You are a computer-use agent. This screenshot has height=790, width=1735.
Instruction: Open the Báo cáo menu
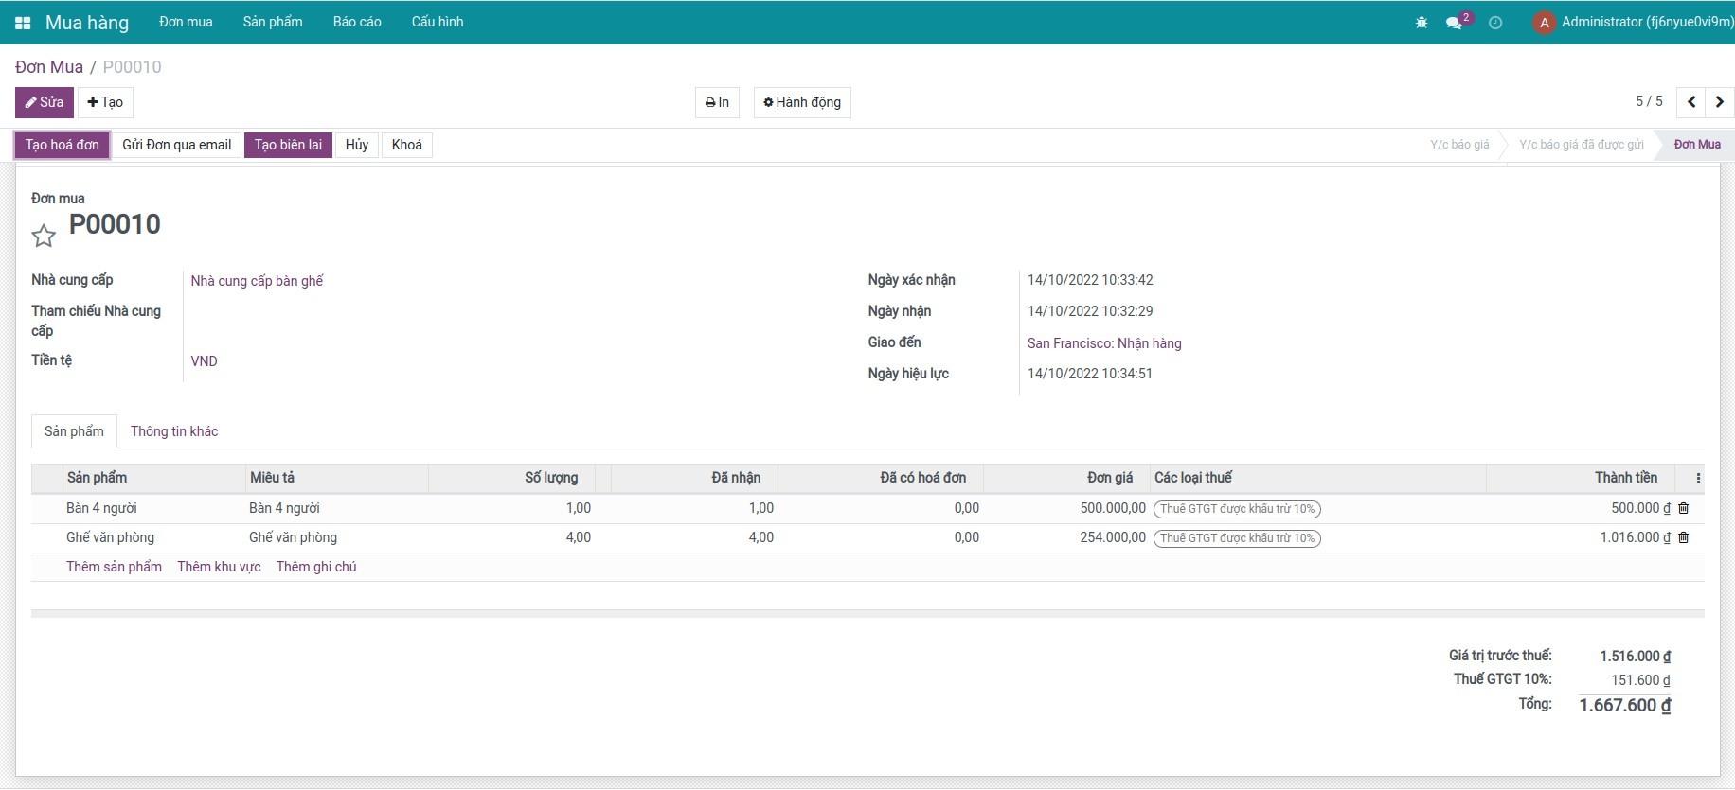click(x=357, y=22)
